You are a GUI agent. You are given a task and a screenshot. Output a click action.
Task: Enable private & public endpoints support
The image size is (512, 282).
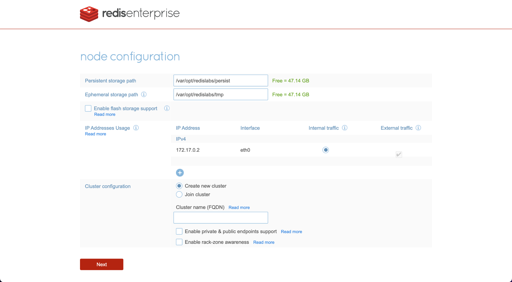[x=179, y=231]
